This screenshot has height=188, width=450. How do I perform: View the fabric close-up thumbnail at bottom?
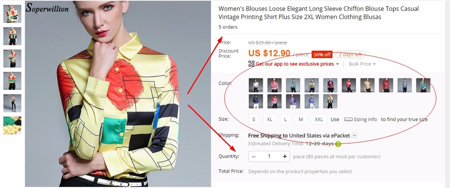12,125
